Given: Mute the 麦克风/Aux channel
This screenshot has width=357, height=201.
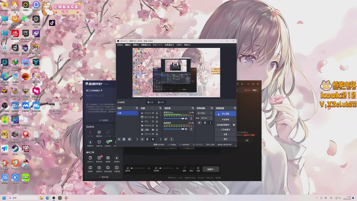Looking at the screenshot, I should tap(186, 118).
